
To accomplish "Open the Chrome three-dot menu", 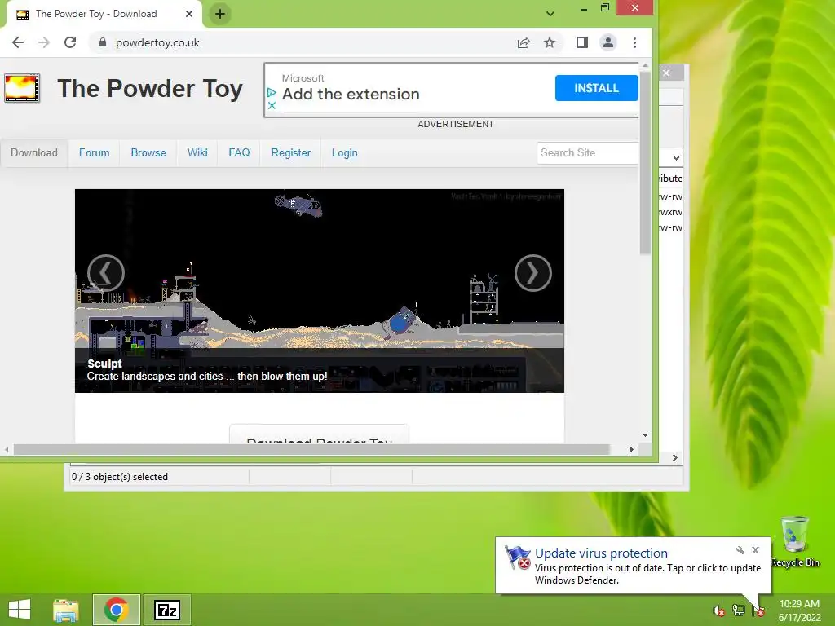I will click(x=634, y=42).
